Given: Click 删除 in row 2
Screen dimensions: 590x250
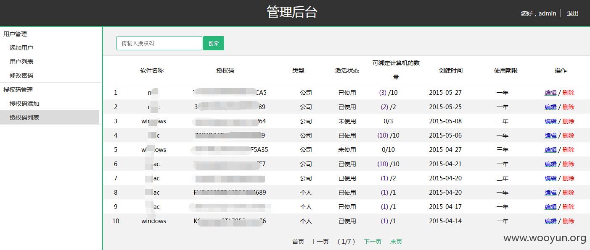Looking at the screenshot, I should [568, 107].
